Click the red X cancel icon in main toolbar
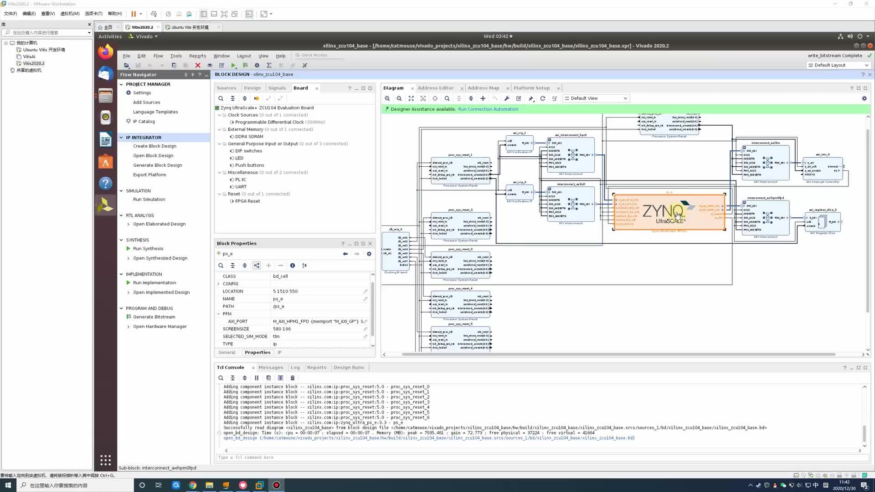This screenshot has height=492, width=875. pos(198,65)
